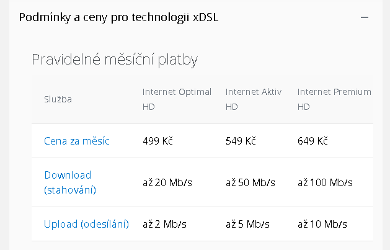Click the 'až 5 Mb/s' upload cell
The height and width of the screenshot is (250, 390).
[247, 224]
